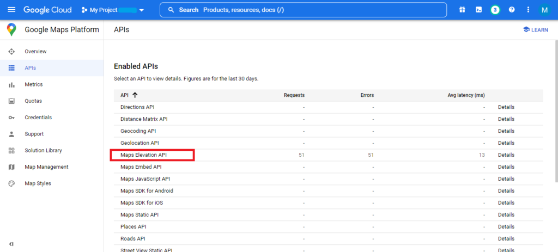
Task: Click the Support person icon
Action: 11,134
